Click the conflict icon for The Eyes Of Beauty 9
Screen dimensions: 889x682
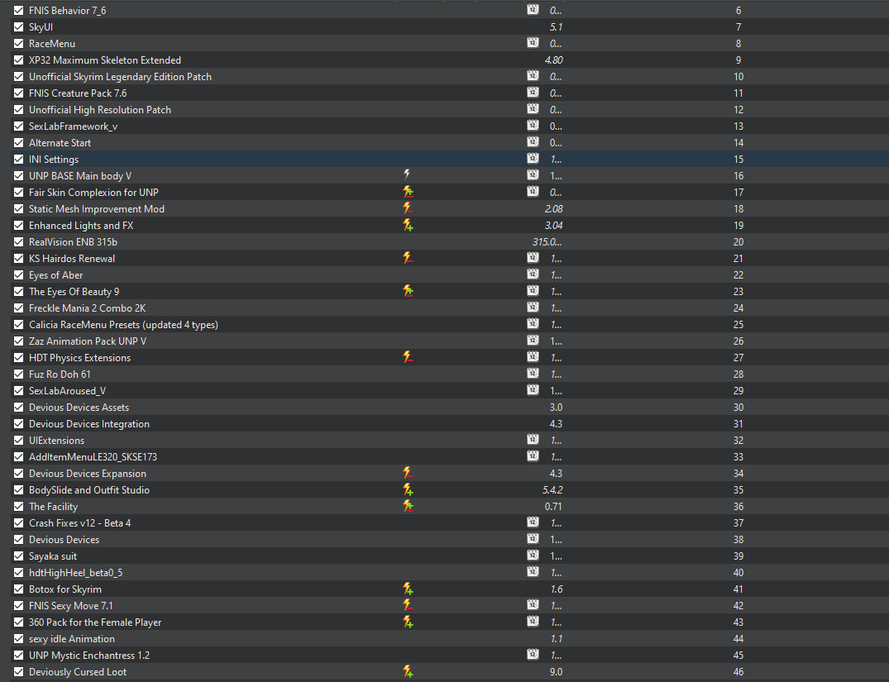[x=408, y=291]
